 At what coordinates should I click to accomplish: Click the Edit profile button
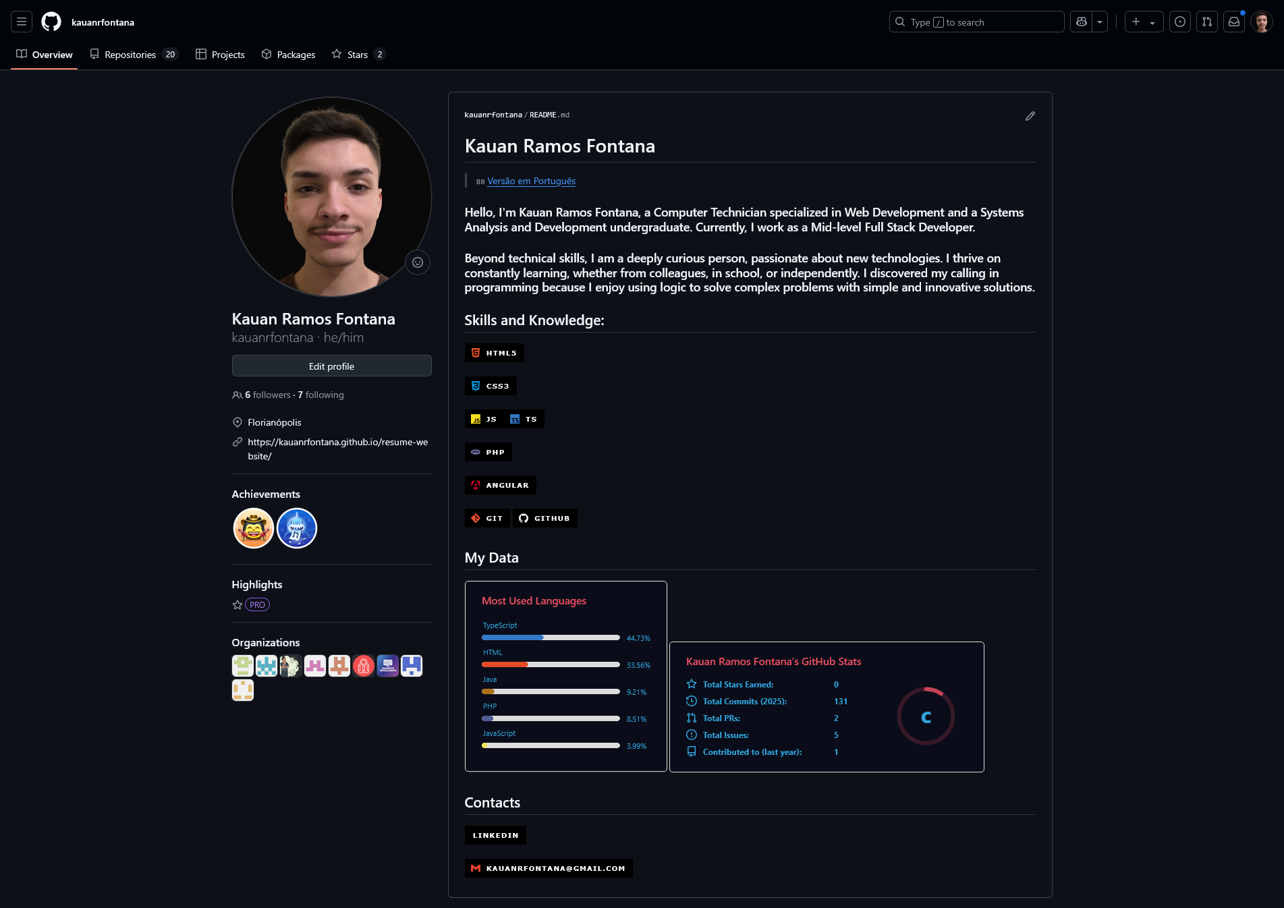pos(331,366)
